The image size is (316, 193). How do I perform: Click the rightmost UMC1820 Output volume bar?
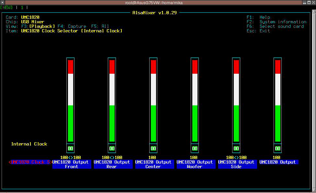(278, 101)
